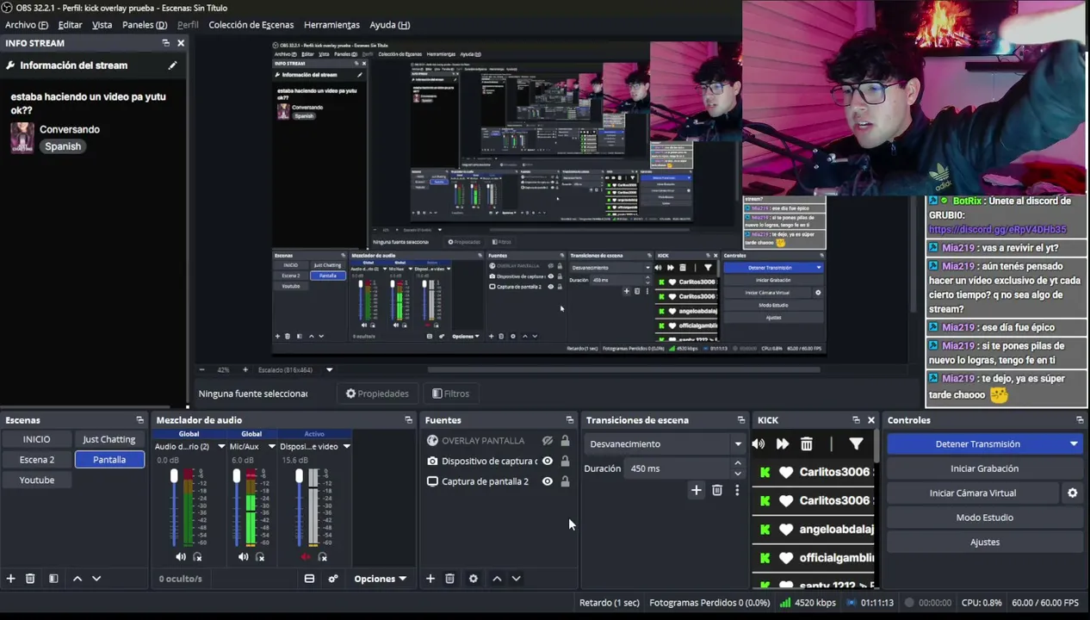Toggle mixer layout icon in audio mixer

(x=309, y=579)
